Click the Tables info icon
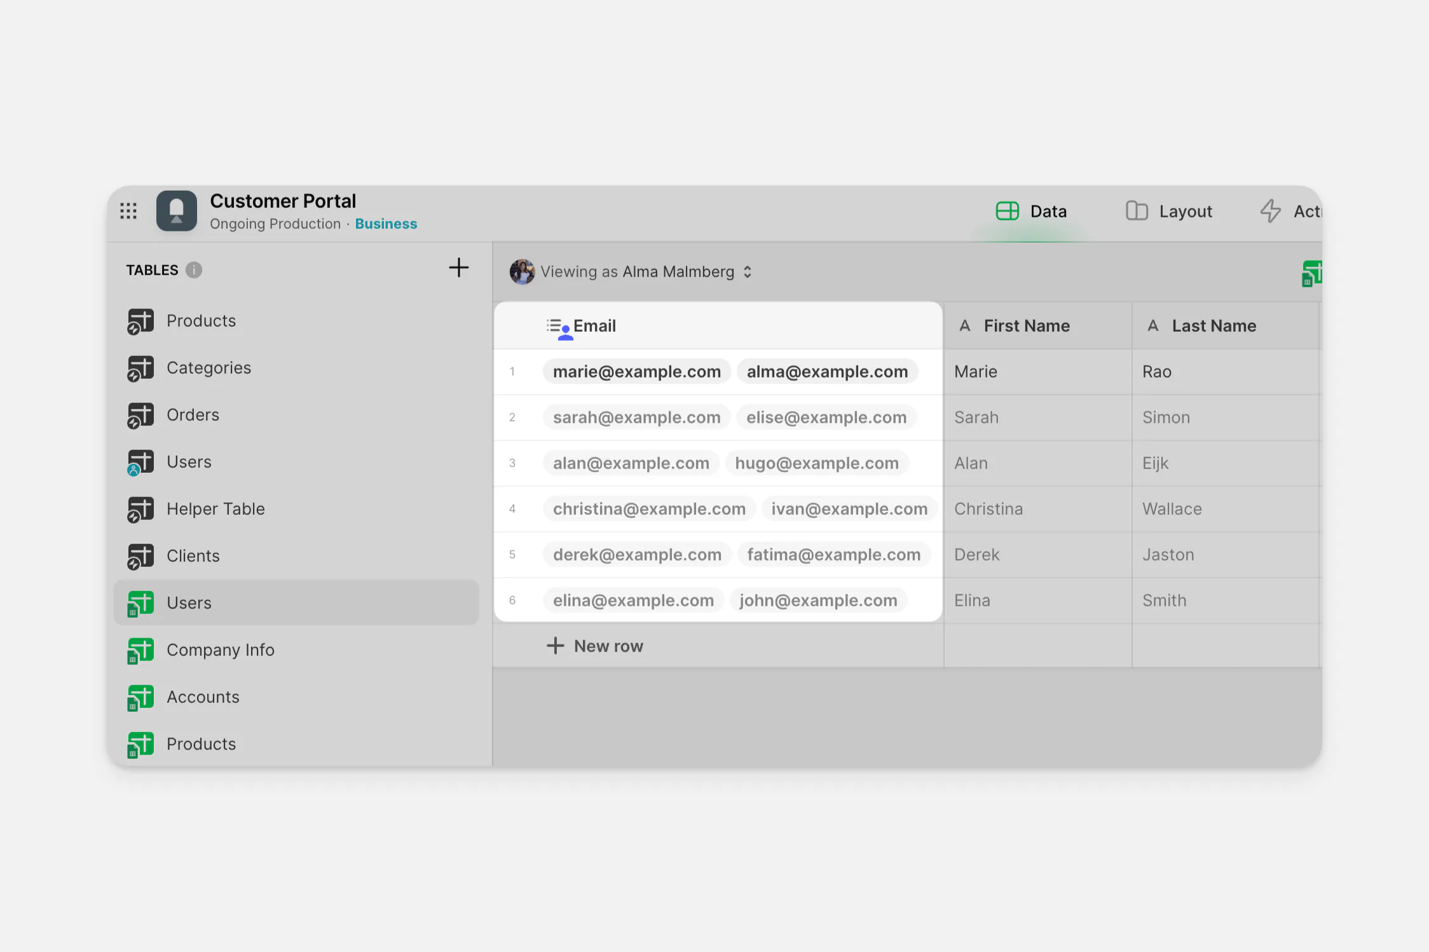Viewport: 1429px width, 952px height. tap(194, 270)
